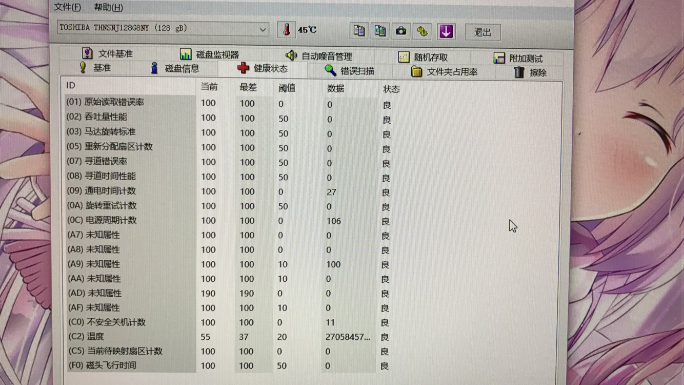Click worst value 37 in 温度 row
Image resolution: width=684 pixels, height=385 pixels.
(244, 337)
